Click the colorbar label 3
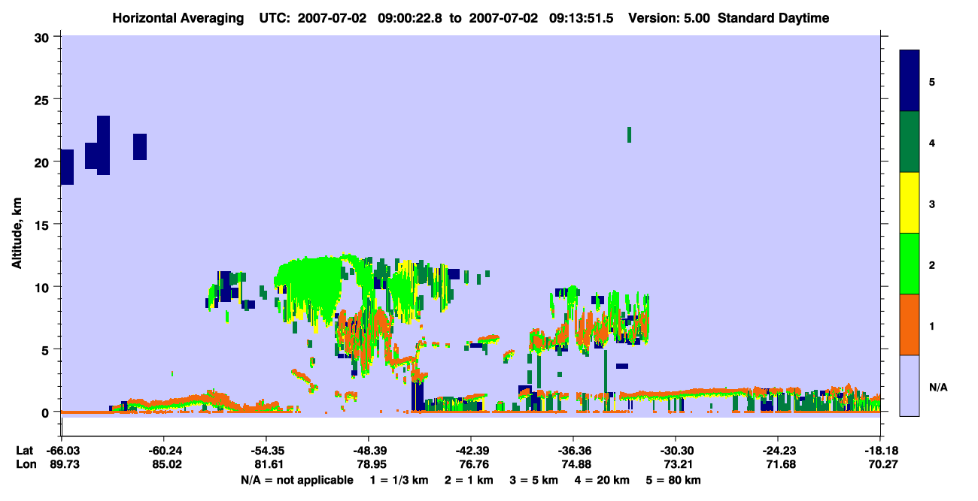This screenshot has height=501, width=978. pos(932,204)
